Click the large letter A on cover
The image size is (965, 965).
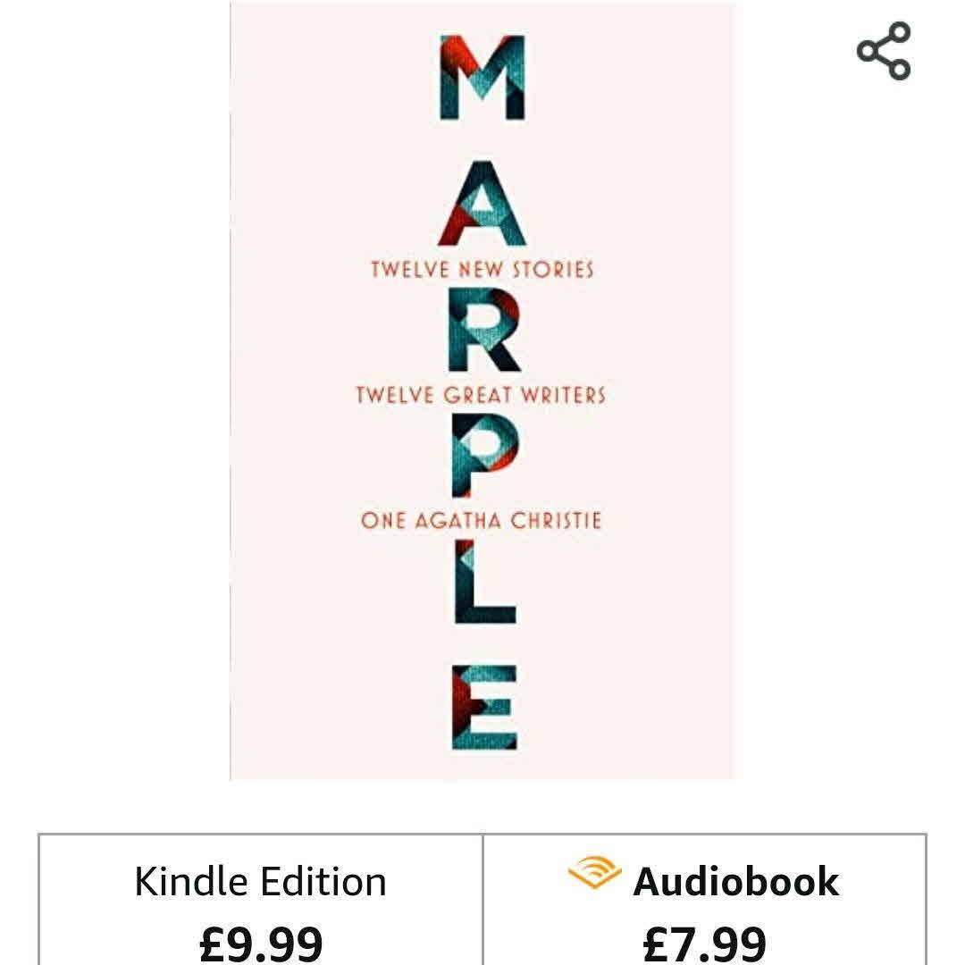pyautogui.click(x=482, y=203)
